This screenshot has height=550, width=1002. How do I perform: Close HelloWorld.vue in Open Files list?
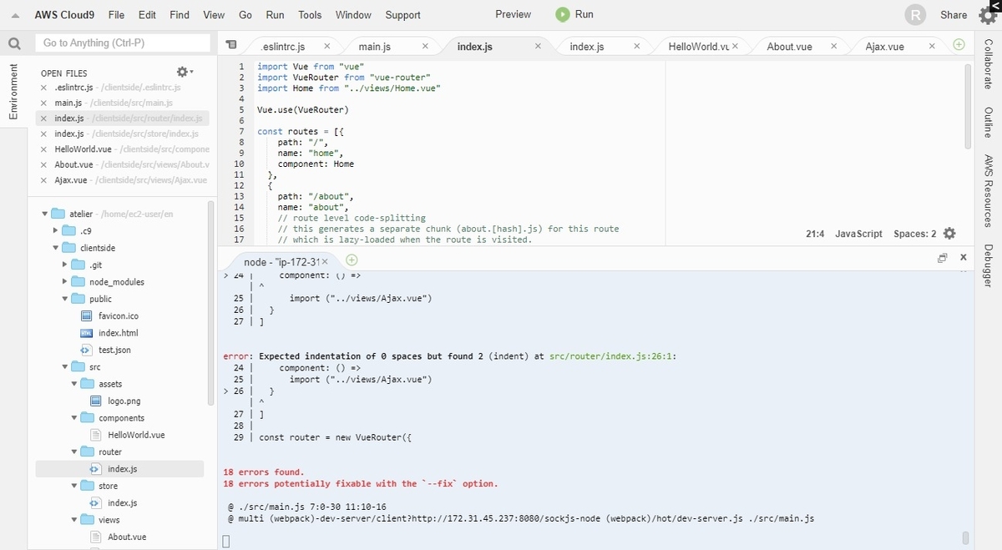[44, 149]
